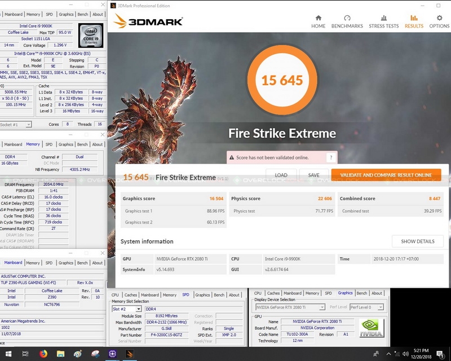Open Bench tab in CPU-Z Mainboard window

[82, 263]
